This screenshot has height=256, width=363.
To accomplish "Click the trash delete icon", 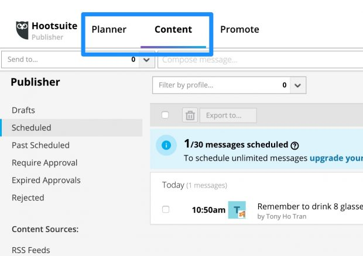I will click(190, 115).
